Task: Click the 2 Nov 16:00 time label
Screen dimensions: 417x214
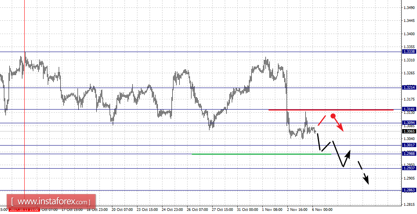Action: pos(298,210)
